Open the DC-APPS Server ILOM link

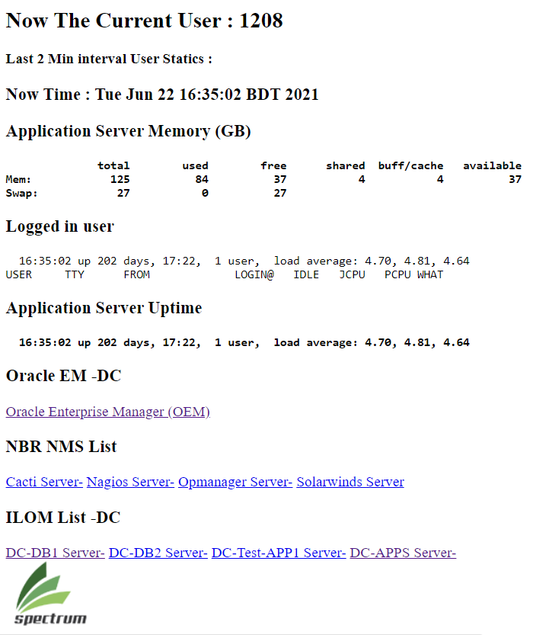(403, 553)
